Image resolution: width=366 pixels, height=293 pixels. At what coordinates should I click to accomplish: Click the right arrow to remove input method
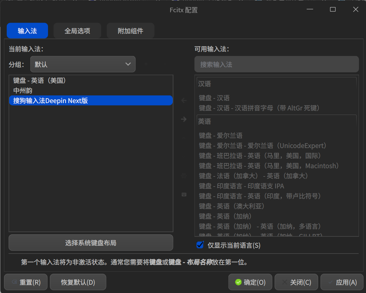click(x=184, y=119)
